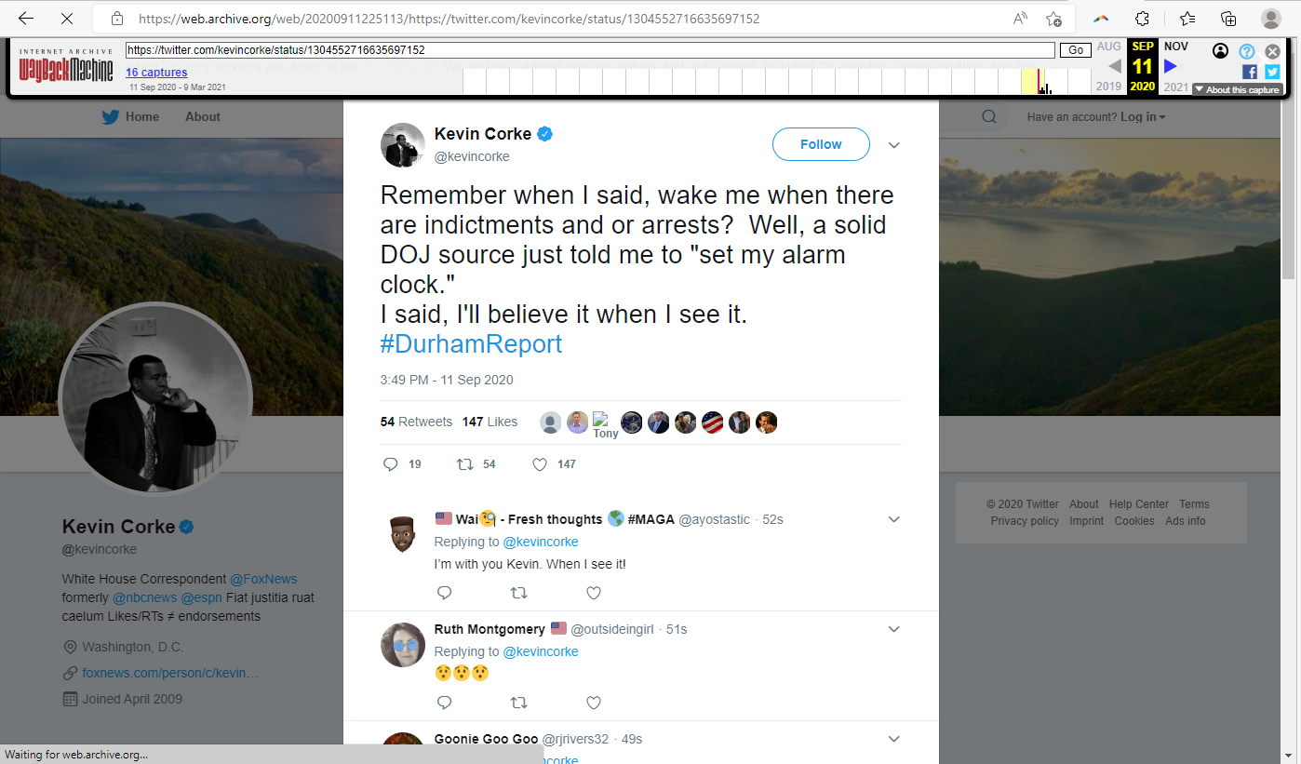Open Wayback Machine help question icon
The image size is (1301, 764).
(1247, 51)
